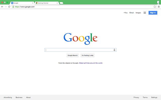Click the I'm Feeling Lucky button
This screenshot has height=100, width=161.
88,55
